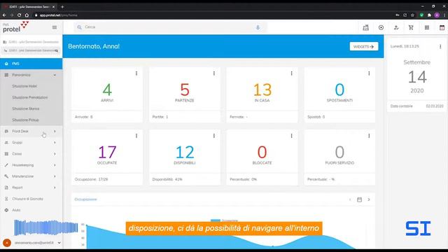Go to next period in Occupazione chart

coord(369,199)
